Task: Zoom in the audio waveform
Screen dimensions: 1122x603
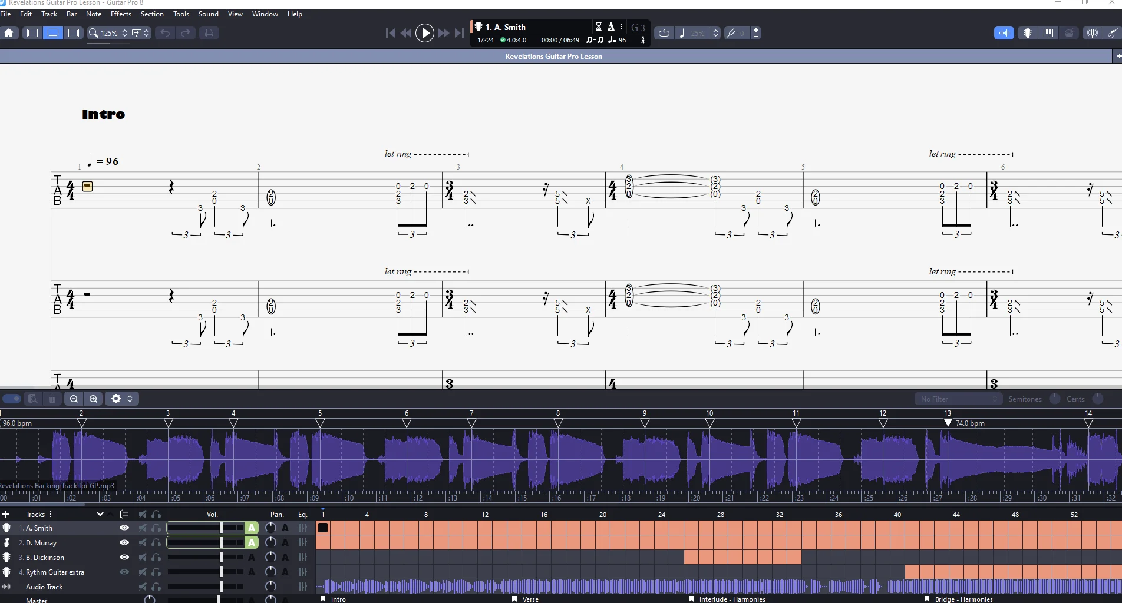Action: tap(93, 399)
